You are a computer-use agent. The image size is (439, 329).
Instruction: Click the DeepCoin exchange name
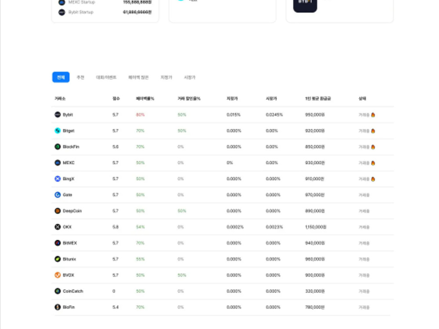click(x=72, y=211)
